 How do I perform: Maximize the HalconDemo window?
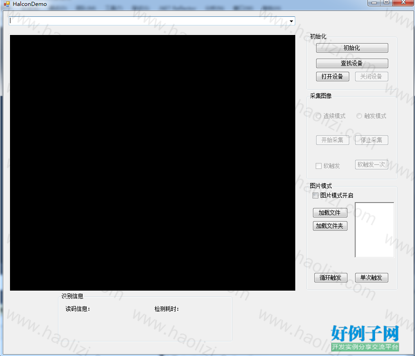click(x=386, y=3)
